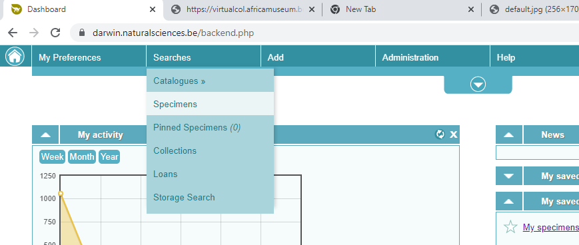Click the News widget title
579x245 pixels.
tap(552, 135)
